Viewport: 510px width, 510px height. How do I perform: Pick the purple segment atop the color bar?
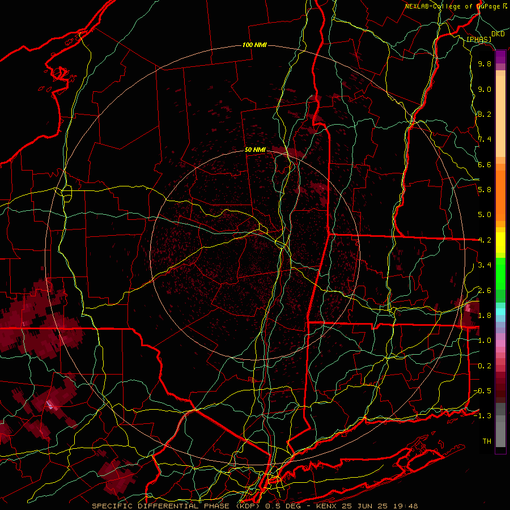point(500,57)
